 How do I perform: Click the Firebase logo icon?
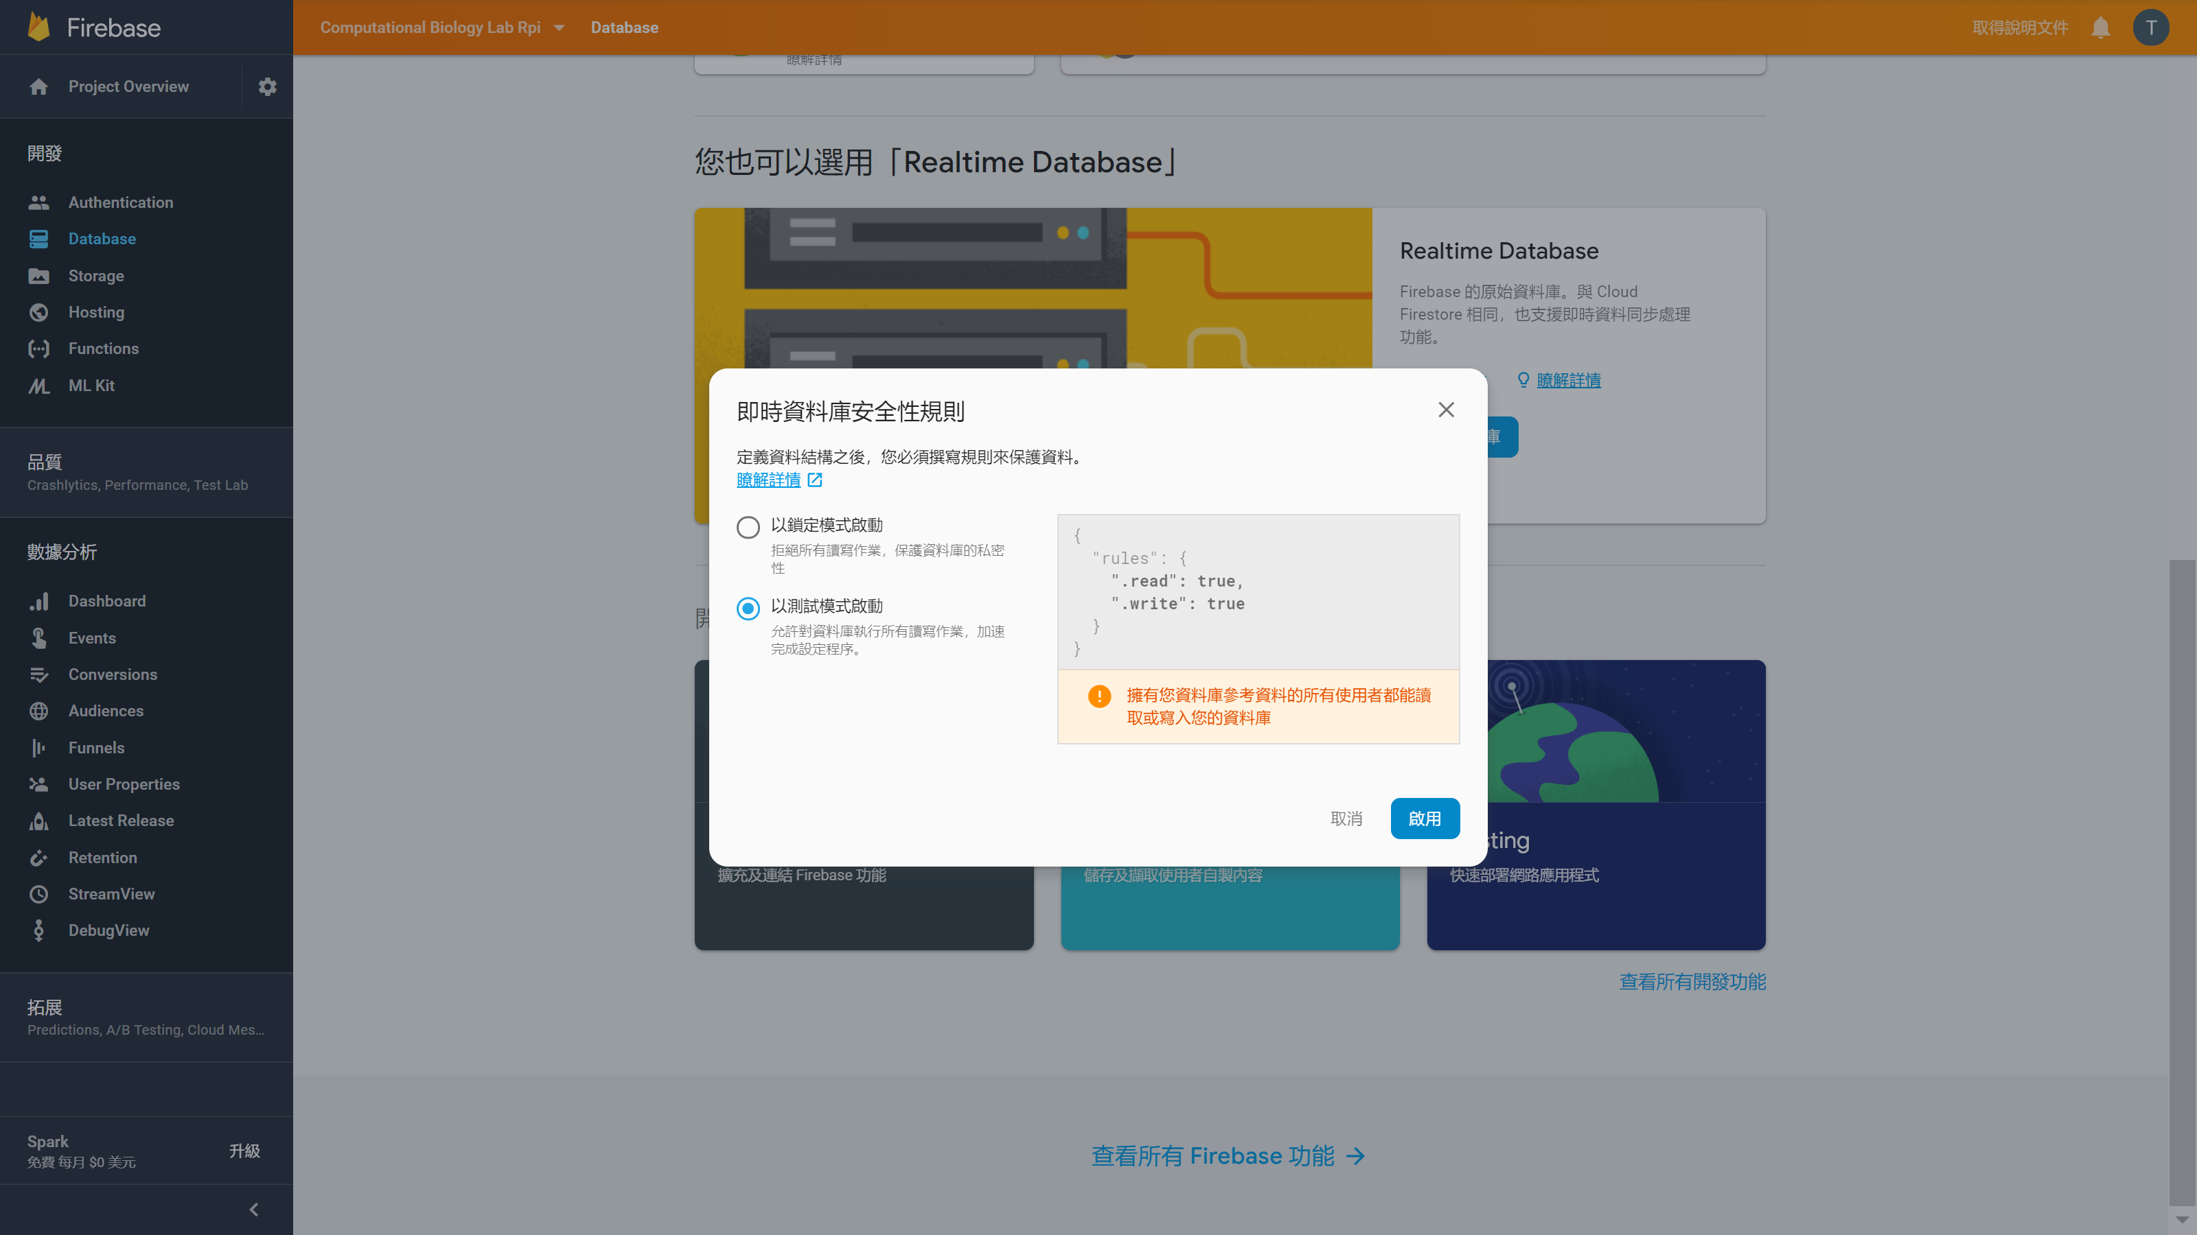38,27
